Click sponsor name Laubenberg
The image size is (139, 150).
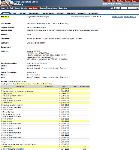click(31, 43)
